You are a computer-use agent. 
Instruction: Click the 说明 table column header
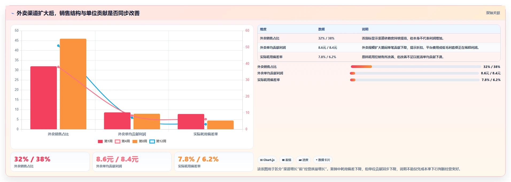pos(365,29)
